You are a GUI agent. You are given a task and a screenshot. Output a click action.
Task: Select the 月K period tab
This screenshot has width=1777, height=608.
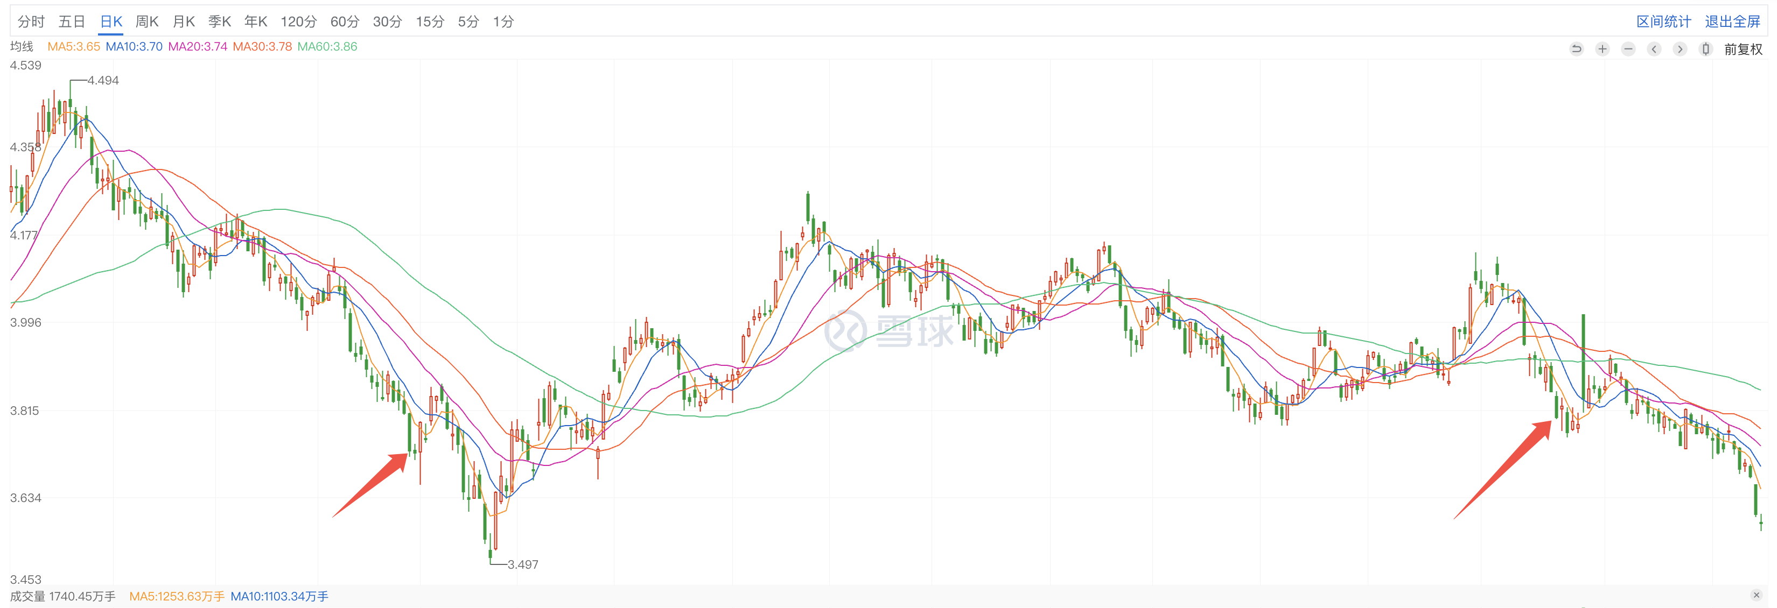tap(184, 22)
